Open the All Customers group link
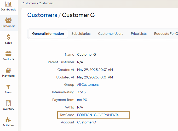178x131 pixels. point(88,85)
